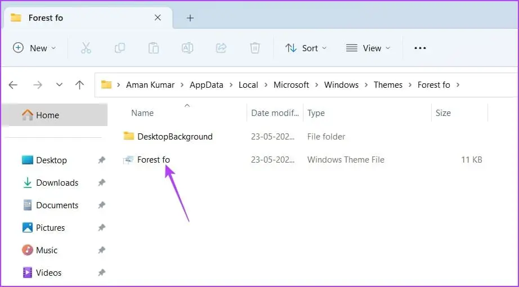
Task: Go up one folder level arrow
Action: coord(79,85)
